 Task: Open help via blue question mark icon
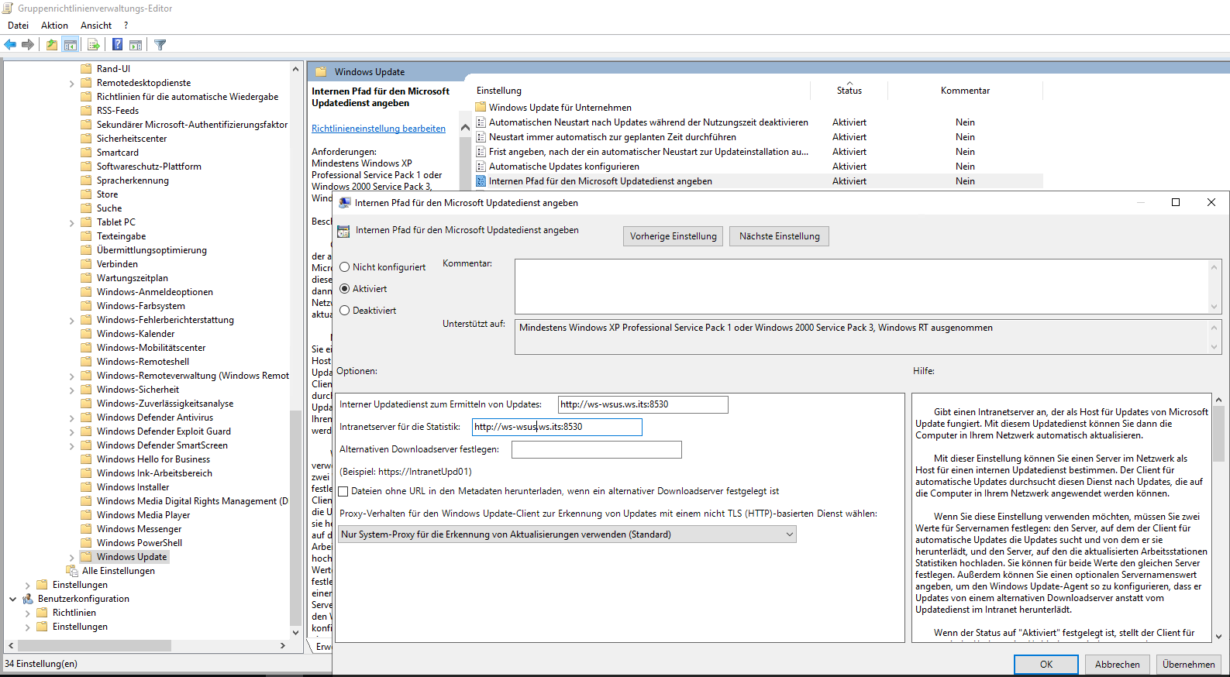point(117,45)
